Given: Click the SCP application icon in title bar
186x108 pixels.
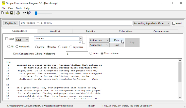Looking at the screenshot, I should pos(3,3).
